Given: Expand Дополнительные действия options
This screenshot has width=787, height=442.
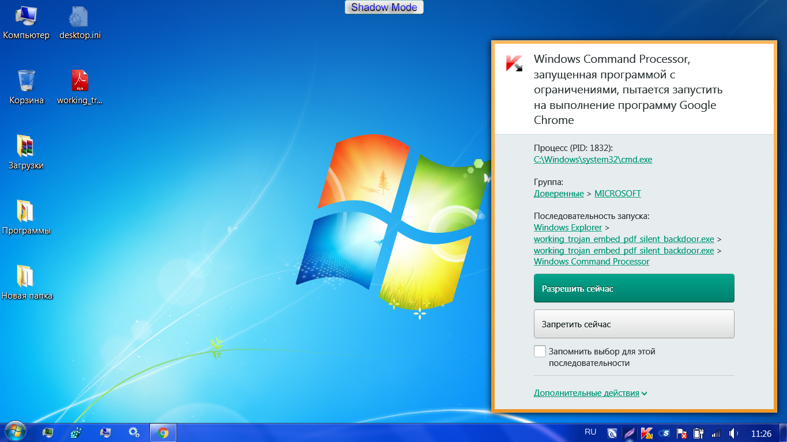Looking at the screenshot, I should pyautogui.click(x=590, y=393).
